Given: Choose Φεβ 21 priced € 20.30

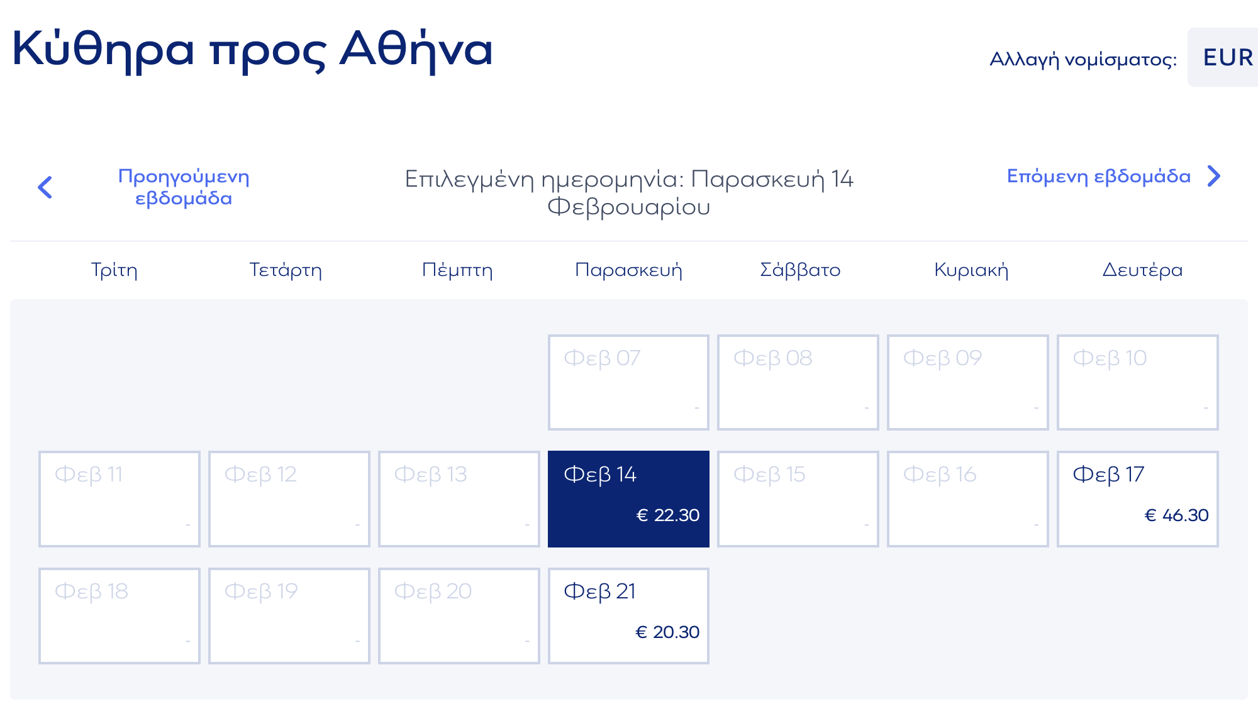Looking at the screenshot, I should click(x=628, y=615).
